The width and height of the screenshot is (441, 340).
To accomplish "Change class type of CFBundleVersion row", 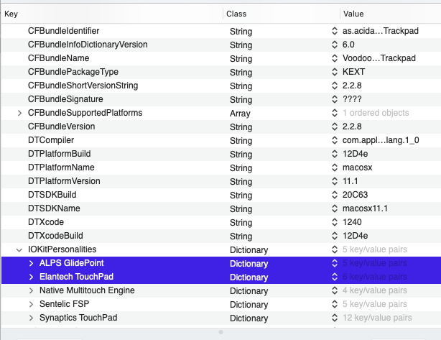I will [x=334, y=127].
